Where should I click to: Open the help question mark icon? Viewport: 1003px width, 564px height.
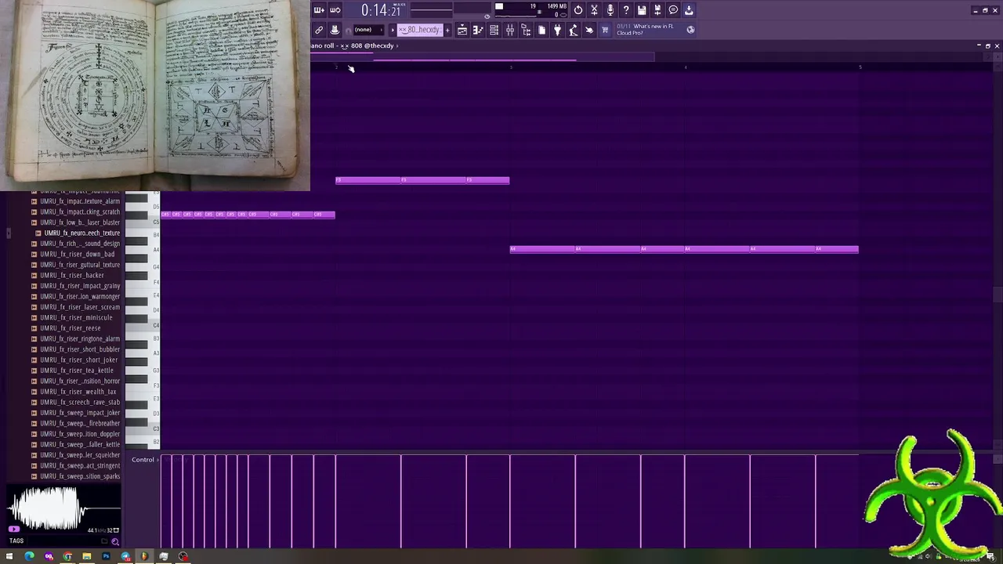(x=626, y=10)
